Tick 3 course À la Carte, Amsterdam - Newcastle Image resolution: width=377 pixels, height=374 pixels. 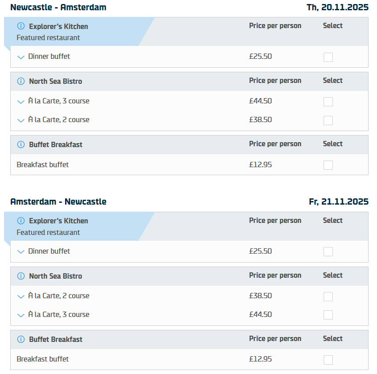[328, 315]
